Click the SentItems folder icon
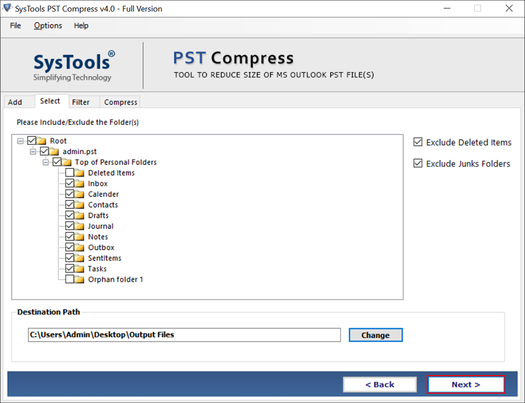Image resolution: width=525 pixels, height=403 pixels. 79,258
